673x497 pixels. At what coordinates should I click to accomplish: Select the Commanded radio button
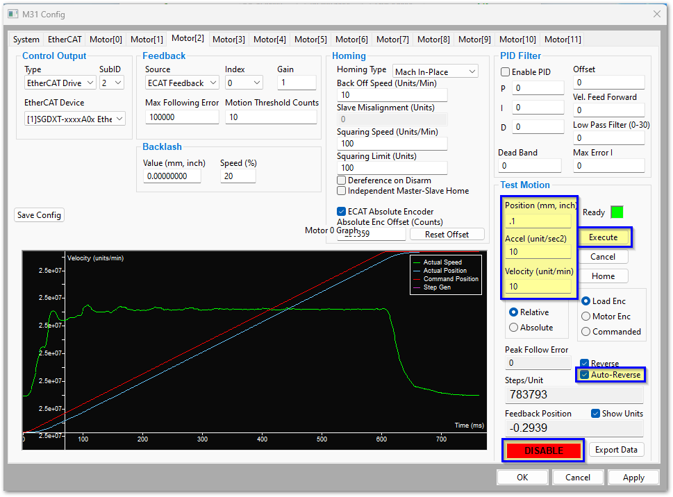click(x=585, y=332)
